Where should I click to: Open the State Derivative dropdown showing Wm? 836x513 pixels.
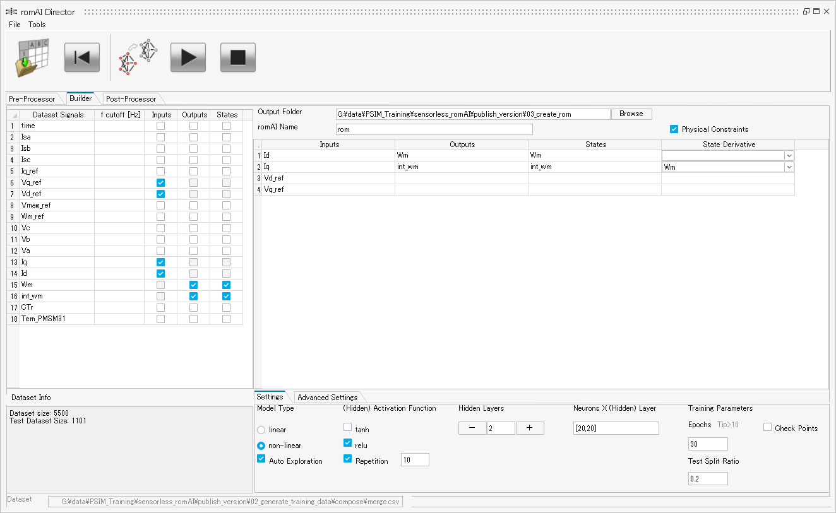coord(789,167)
